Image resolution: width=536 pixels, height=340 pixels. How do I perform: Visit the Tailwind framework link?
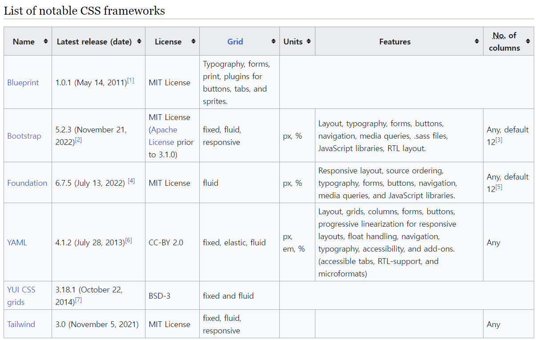pos(21,324)
